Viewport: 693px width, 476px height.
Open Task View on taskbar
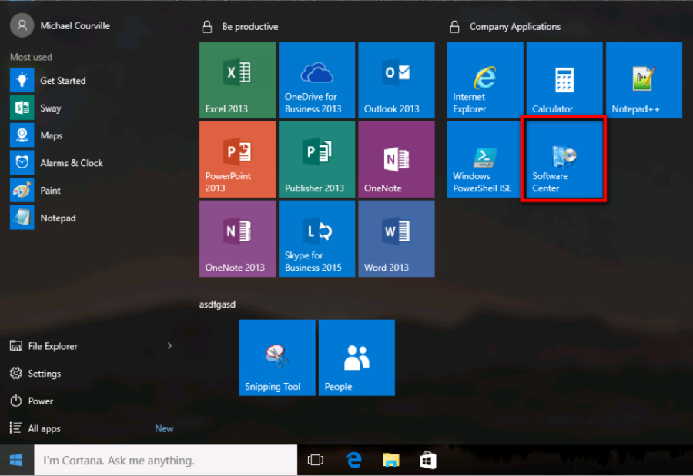coord(316,460)
